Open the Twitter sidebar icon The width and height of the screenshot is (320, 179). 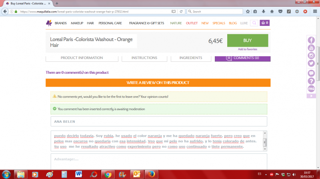point(311,63)
